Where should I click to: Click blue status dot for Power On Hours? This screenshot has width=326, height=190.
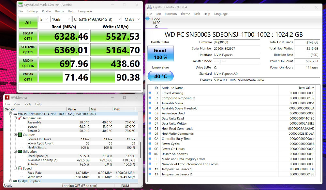(x=150, y=148)
